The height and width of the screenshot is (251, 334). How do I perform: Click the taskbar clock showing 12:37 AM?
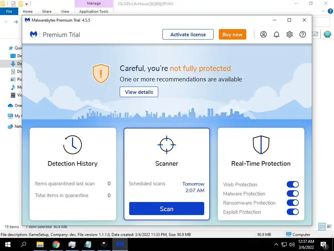[306, 244]
